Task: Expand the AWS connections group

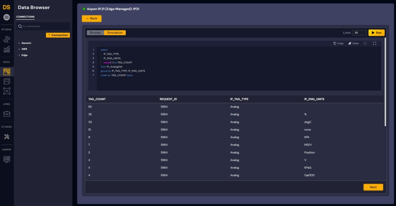Action: click(x=24, y=49)
